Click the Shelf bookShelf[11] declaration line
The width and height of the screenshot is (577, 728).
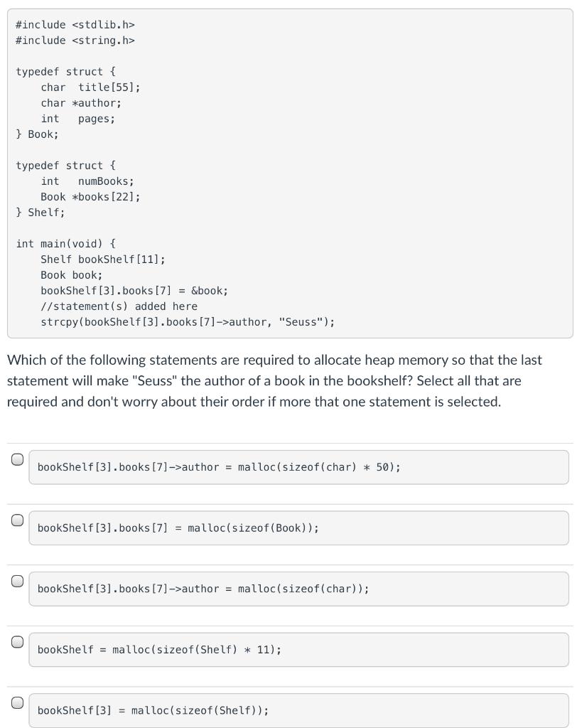click(x=103, y=259)
